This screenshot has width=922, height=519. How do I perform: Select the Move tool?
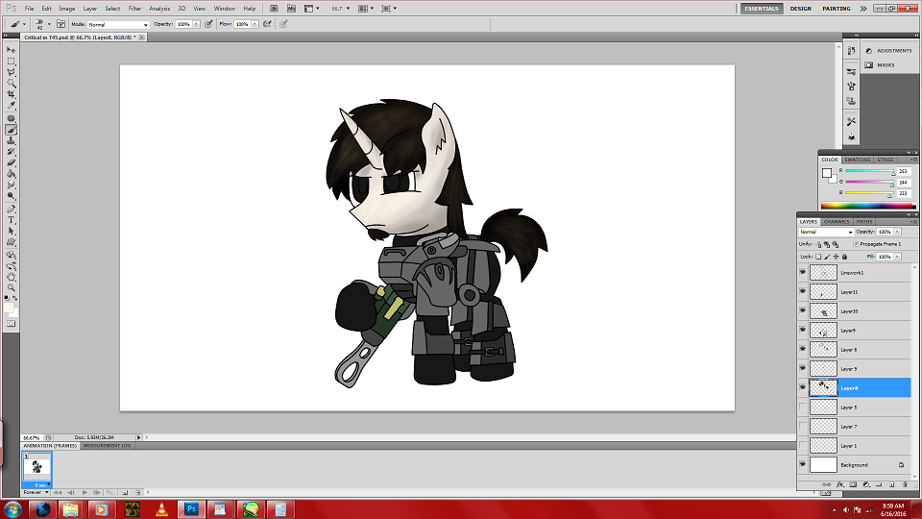(x=12, y=51)
